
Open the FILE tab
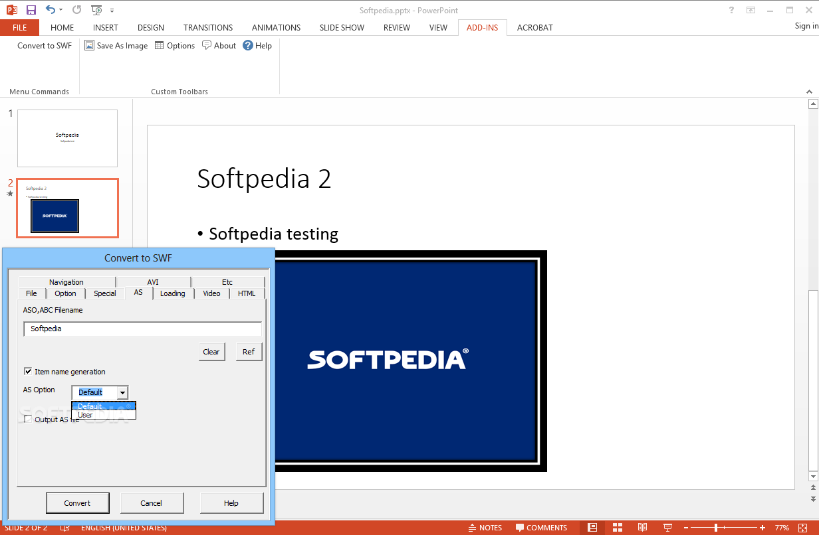coord(19,27)
